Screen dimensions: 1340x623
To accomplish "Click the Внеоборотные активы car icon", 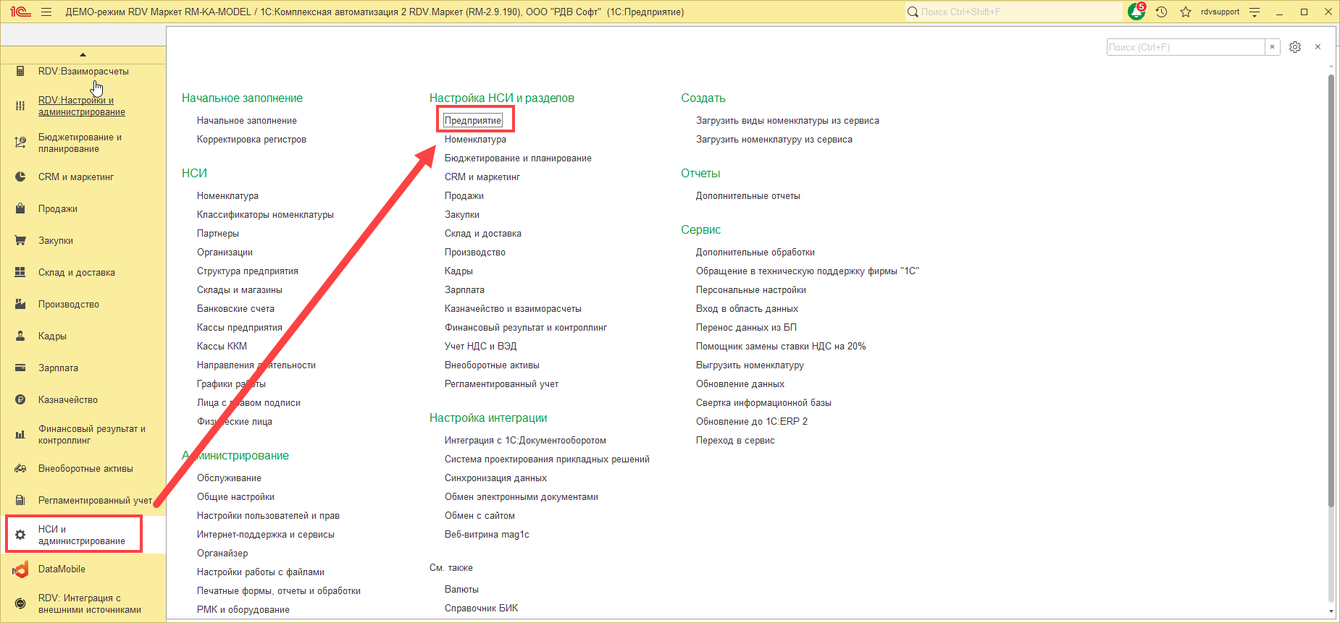I will pyautogui.click(x=20, y=468).
